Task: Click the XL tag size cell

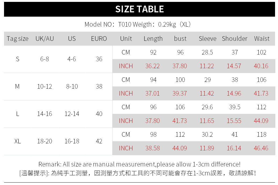Action: (17, 141)
